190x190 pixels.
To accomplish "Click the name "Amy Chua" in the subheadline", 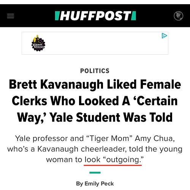I will click(155, 139).
